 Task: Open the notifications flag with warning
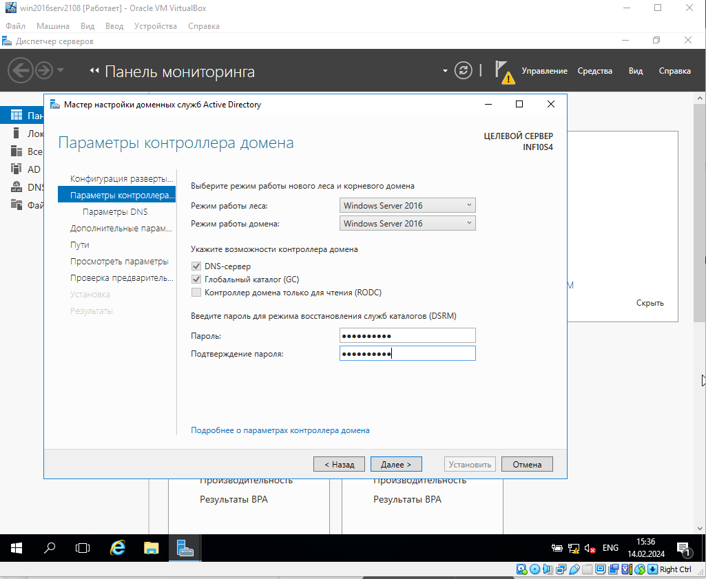(504, 72)
